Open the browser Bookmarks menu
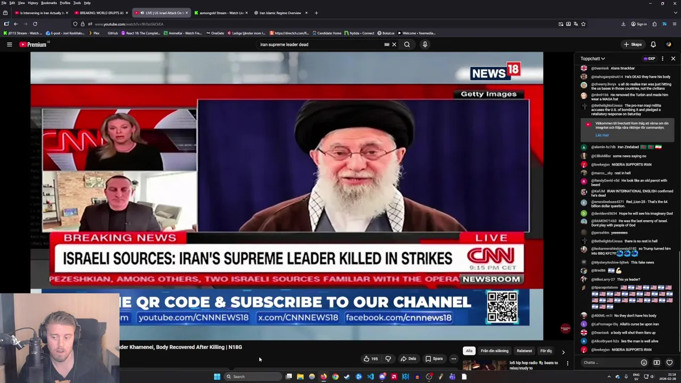Image resolution: width=681 pixels, height=383 pixels. tap(49, 3)
